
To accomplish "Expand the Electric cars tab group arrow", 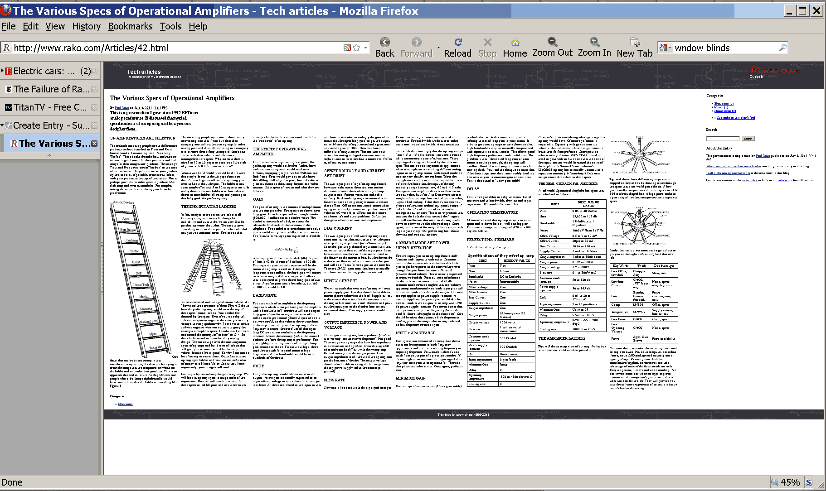I will (x=2, y=71).
